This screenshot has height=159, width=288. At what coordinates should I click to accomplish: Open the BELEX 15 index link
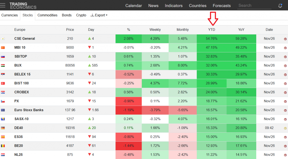point(22,74)
